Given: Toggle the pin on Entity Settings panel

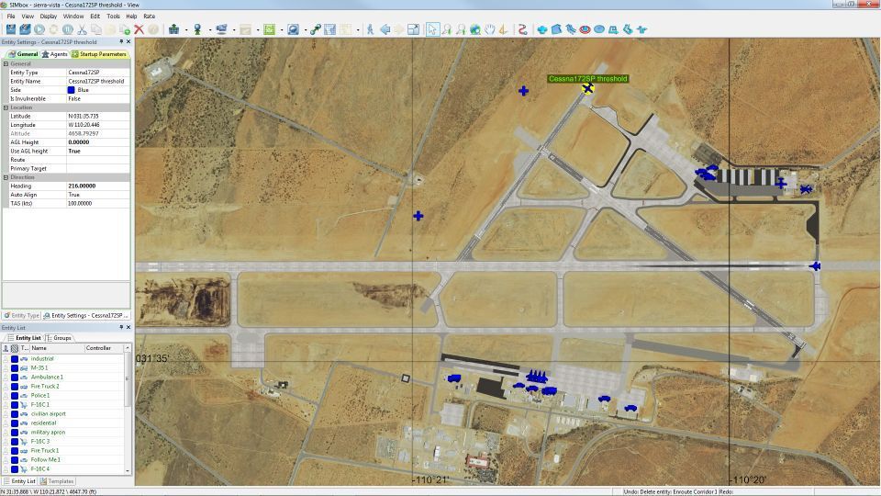Looking at the screenshot, I should coord(121,41).
